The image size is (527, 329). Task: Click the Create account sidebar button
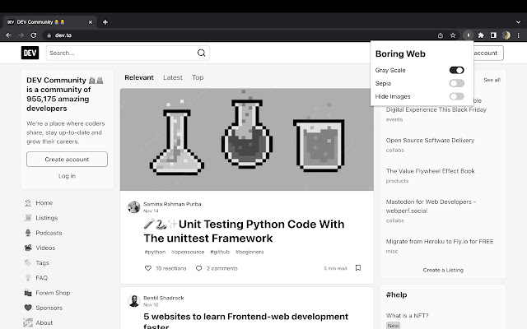(67, 159)
